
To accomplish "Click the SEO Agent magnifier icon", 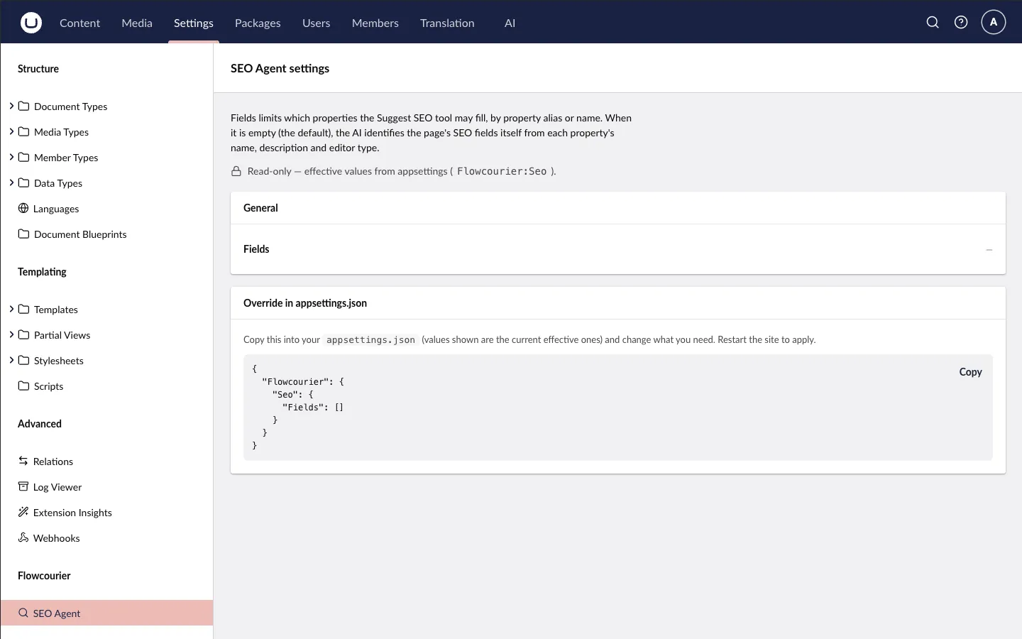I will coord(23,613).
